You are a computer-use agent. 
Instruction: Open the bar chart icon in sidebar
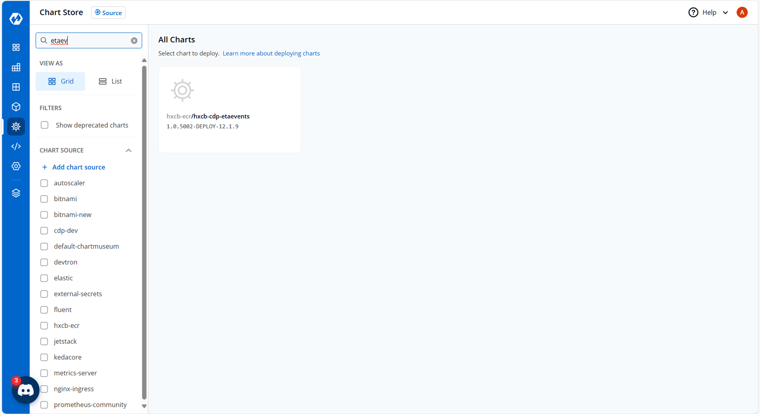[x=16, y=67]
